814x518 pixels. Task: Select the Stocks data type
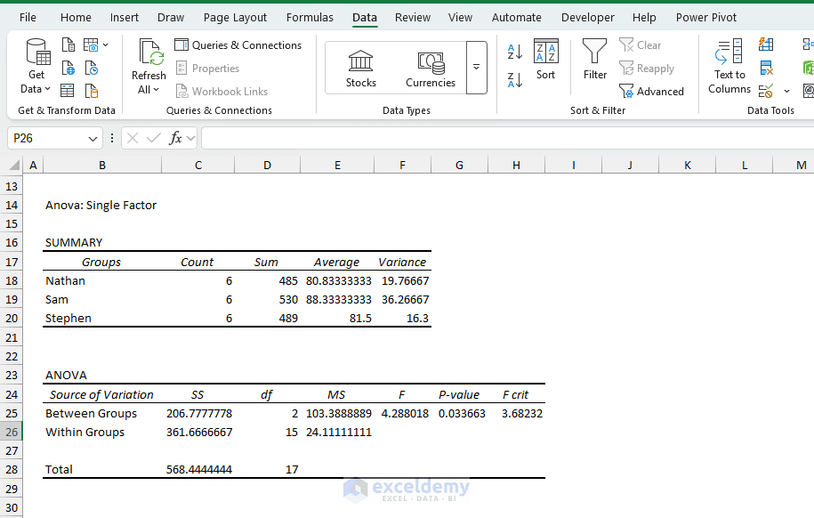click(x=361, y=69)
